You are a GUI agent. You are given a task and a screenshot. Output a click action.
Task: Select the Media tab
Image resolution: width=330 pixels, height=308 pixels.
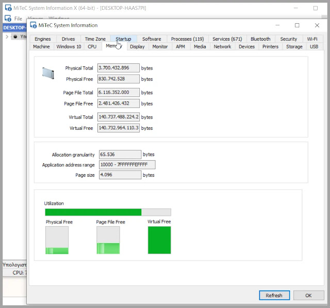[200, 47]
